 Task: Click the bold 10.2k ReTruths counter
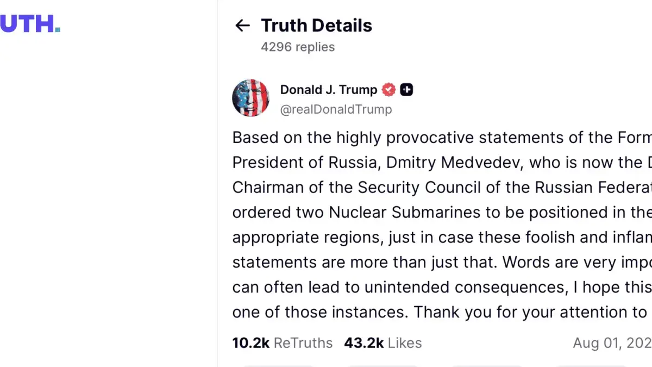tap(250, 343)
